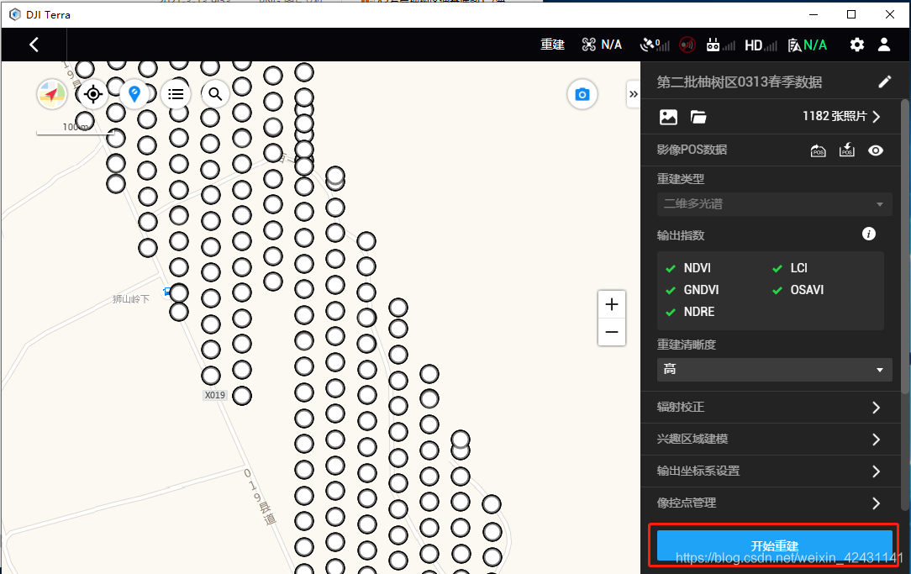Click 重建 in the top menu bar

coord(552,45)
